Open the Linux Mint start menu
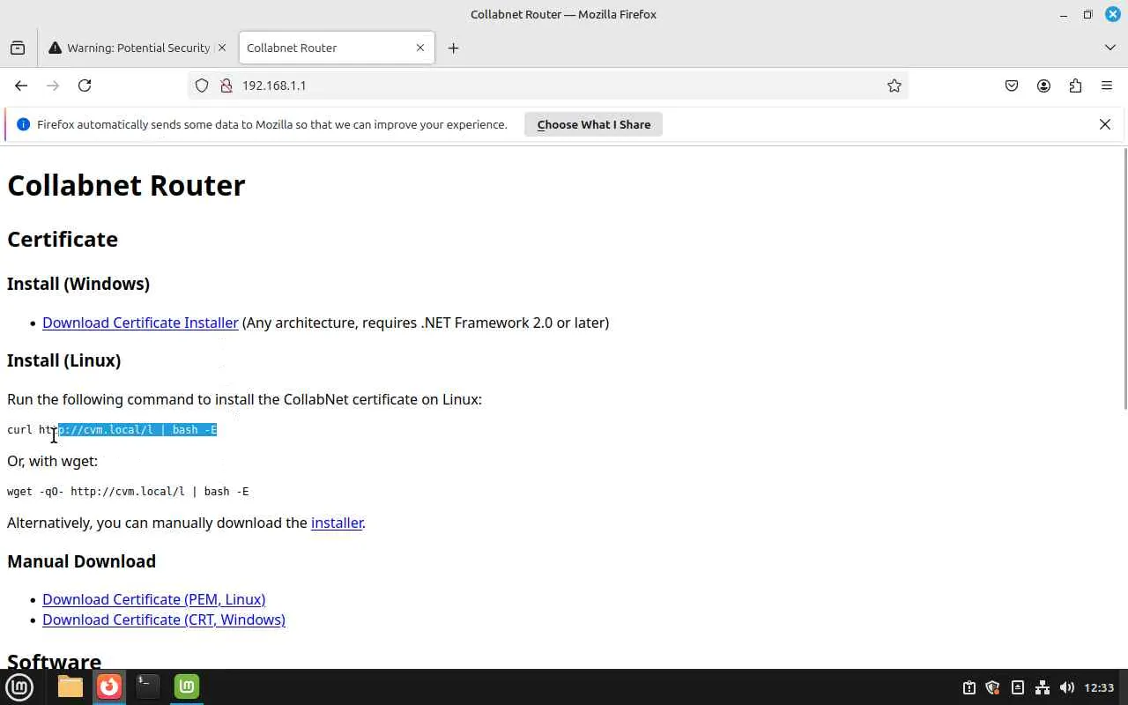The image size is (1128, 705). [19, 686]
